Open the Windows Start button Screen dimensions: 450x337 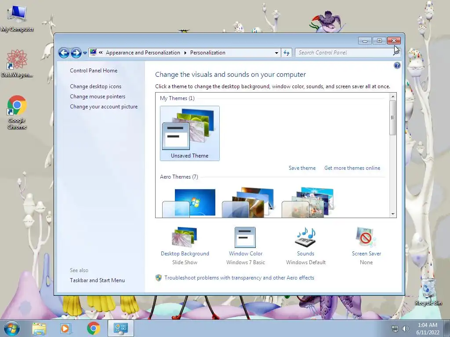[12, 328]
